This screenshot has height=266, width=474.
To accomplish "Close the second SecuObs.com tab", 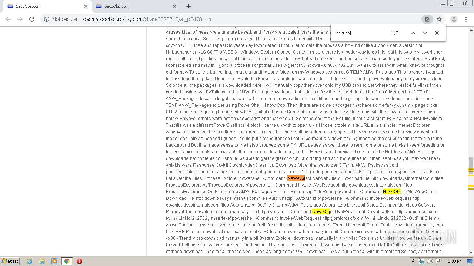I will click(174, 6).
